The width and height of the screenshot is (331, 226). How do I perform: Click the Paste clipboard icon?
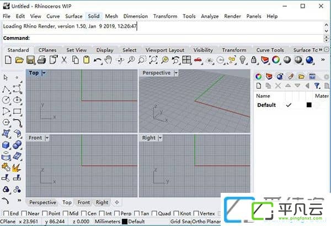[86, 60]
